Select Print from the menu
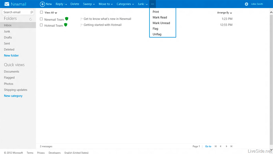The height and width of the screenshot is (154, 273). (x=156, y=12)
